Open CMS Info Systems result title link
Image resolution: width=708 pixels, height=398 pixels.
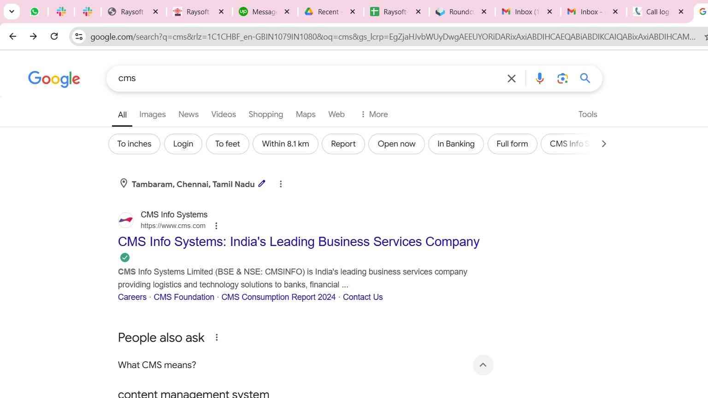299,241
